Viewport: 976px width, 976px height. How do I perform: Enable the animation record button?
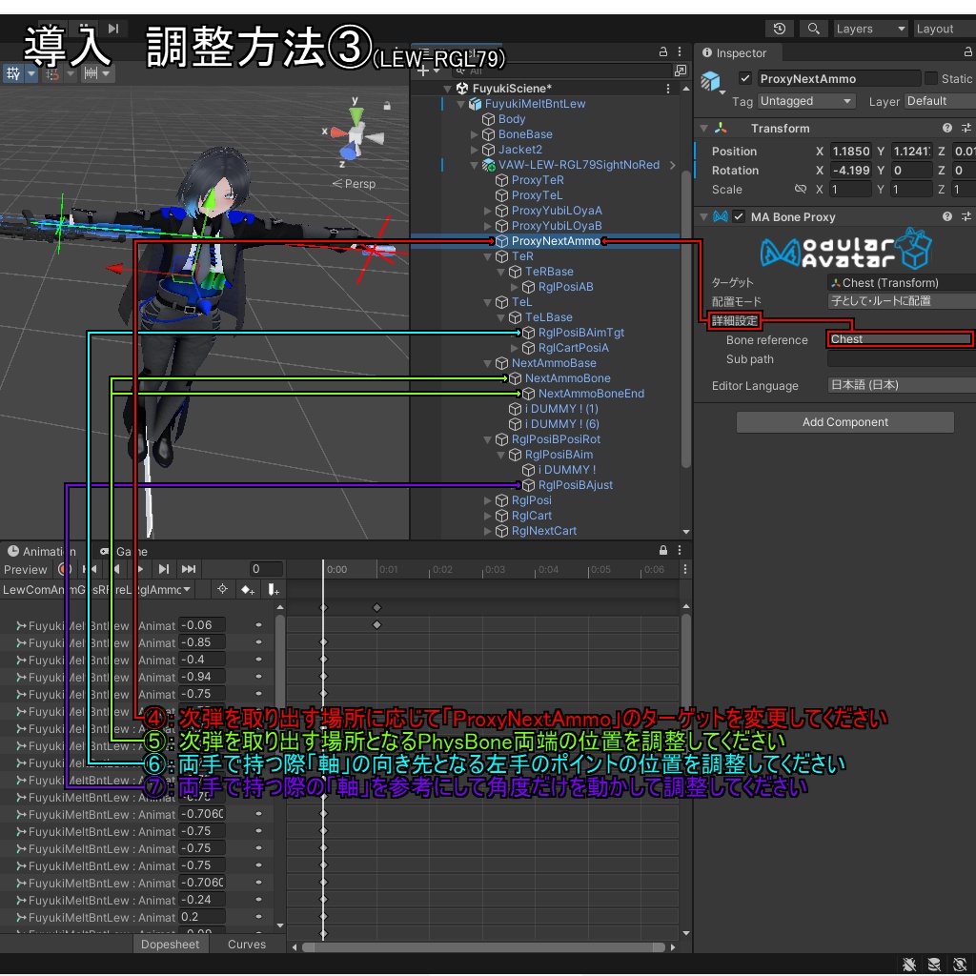coord(65,569)
